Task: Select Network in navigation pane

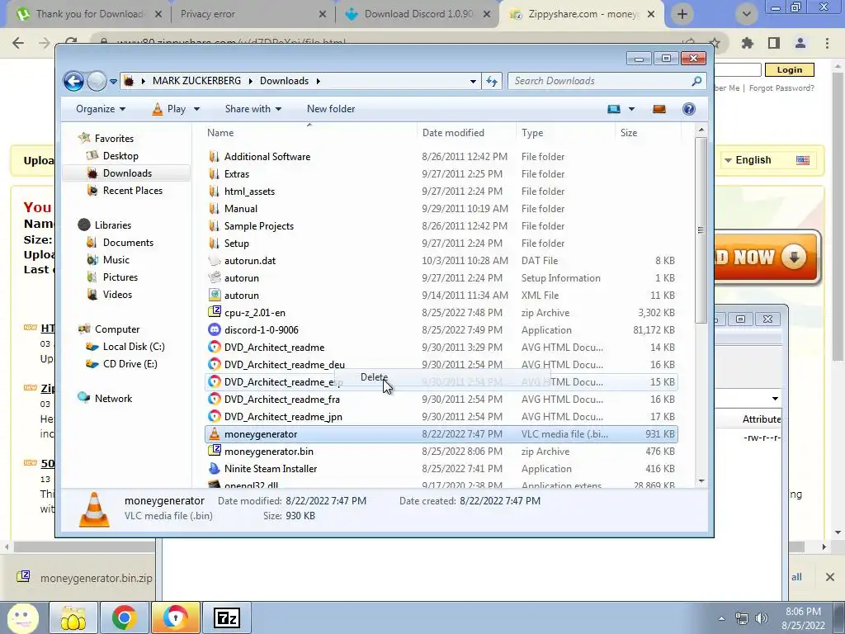Action: tap(113, 399)
